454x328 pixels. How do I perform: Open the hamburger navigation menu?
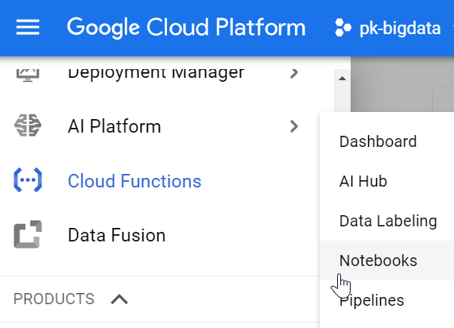[28, 27]
